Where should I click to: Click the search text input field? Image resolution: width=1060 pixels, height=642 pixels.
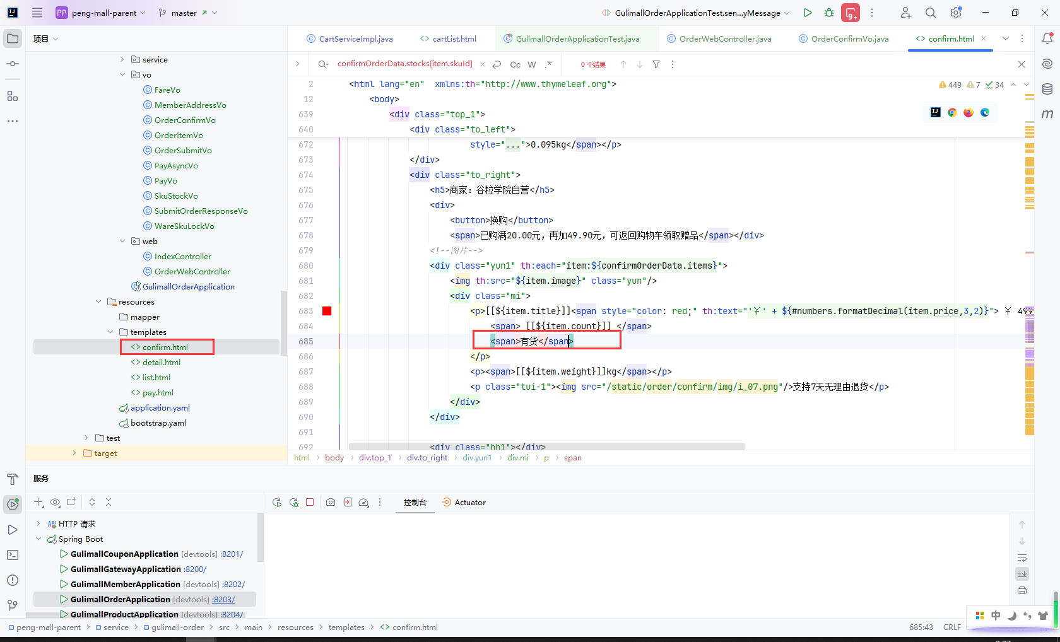pos(404,64)
